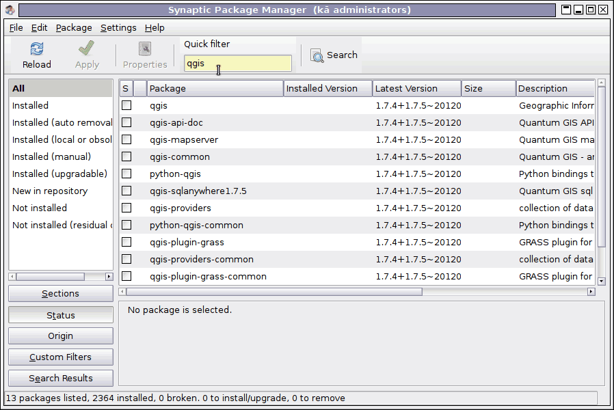Sort by Installed Version column header
614x410 pixels.
328,88
